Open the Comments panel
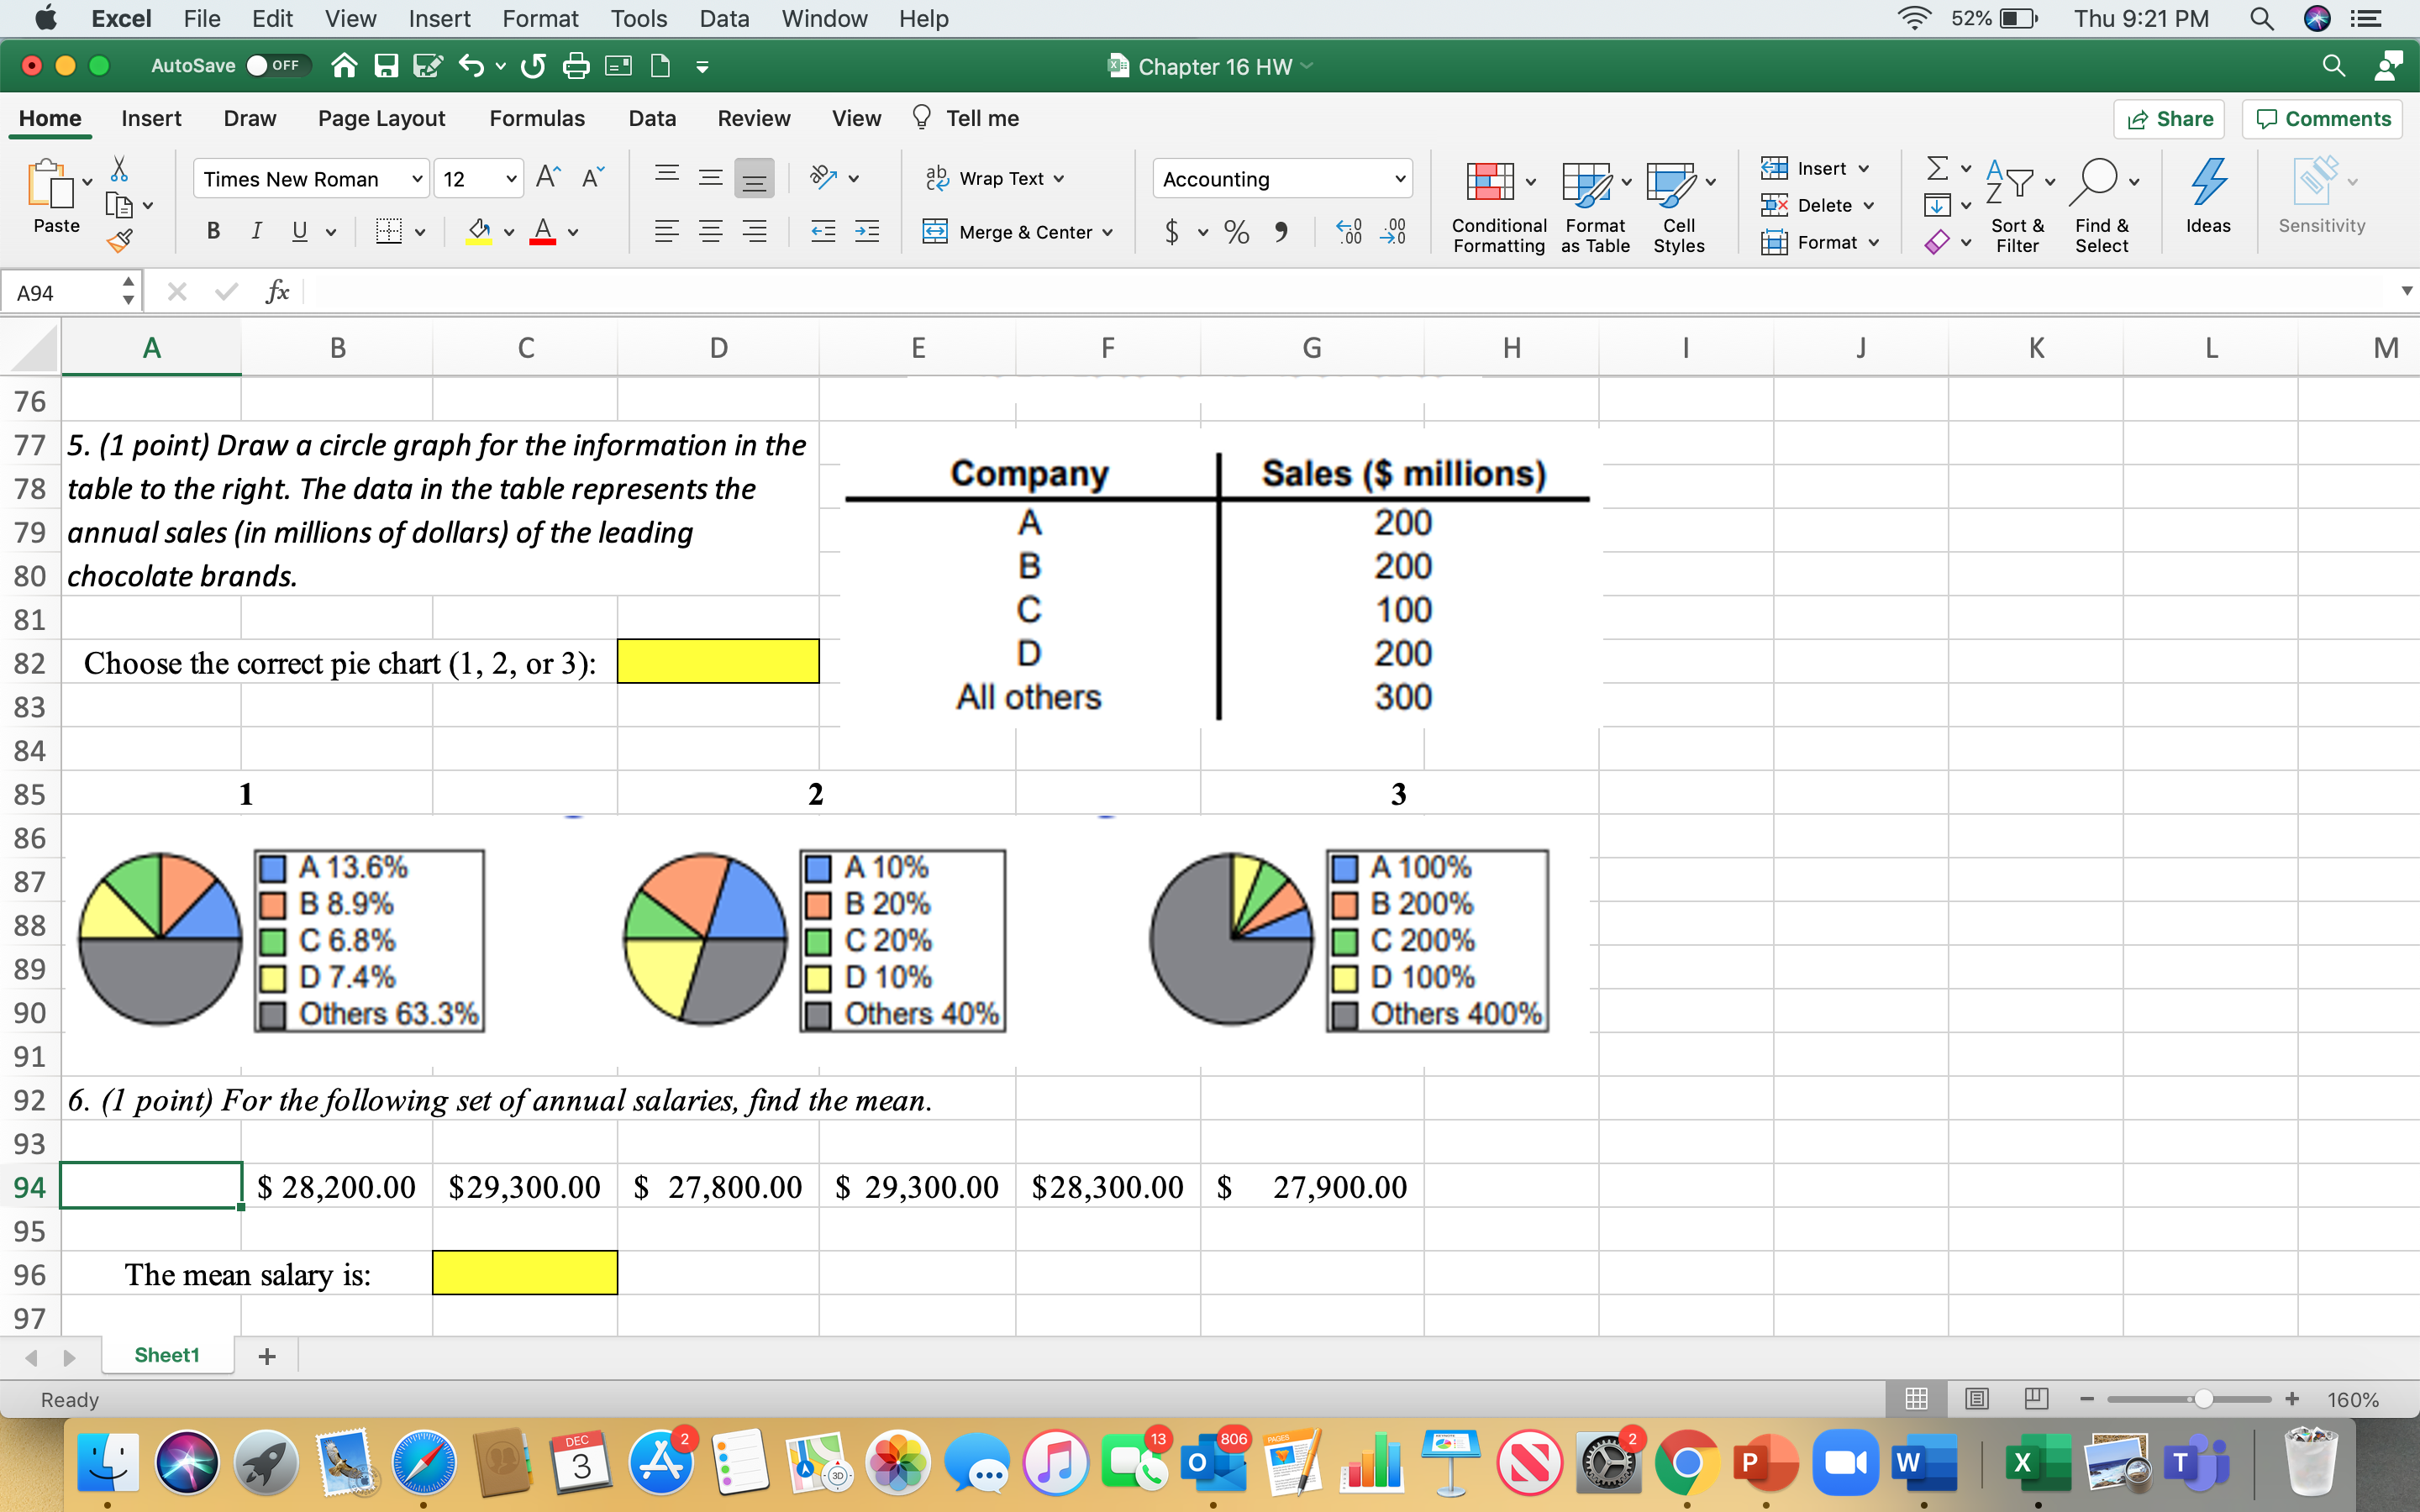The width and height of the screenshot is (2420, 1512). point(2322,118)
